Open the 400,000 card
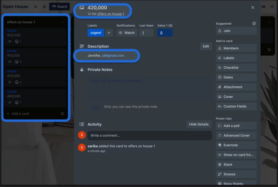 [36, 98]
